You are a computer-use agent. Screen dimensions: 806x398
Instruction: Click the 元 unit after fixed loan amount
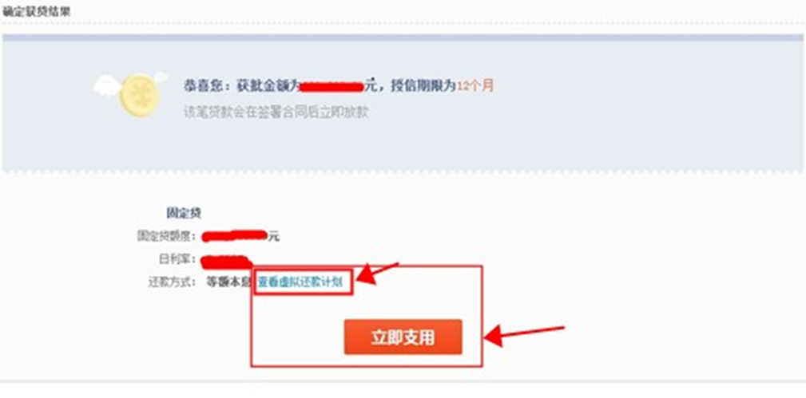(274, 237)
